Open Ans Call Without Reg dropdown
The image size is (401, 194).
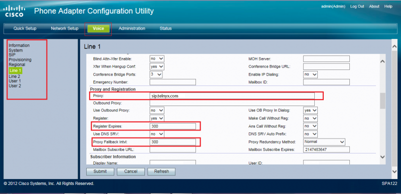pos(310,126)
